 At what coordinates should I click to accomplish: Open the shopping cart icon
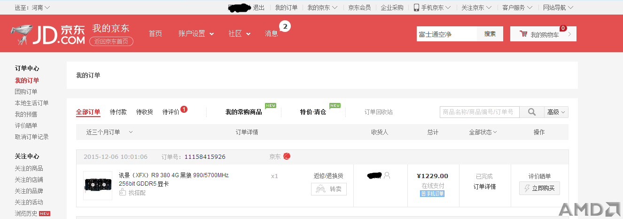tap(523, 34)
